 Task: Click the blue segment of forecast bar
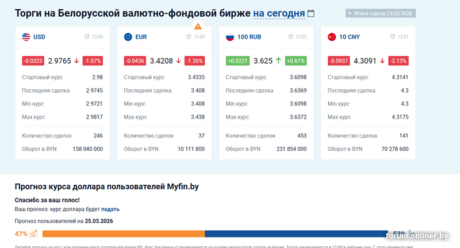click(296, 234)
